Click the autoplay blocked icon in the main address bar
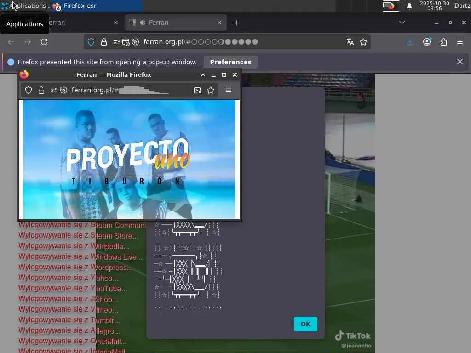The height and width of the screenshot is (353, 471). 136,42
